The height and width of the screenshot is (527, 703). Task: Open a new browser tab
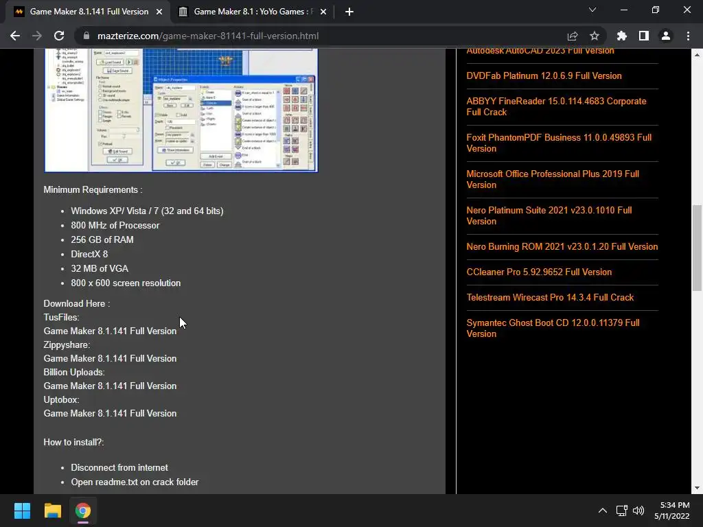349,12
